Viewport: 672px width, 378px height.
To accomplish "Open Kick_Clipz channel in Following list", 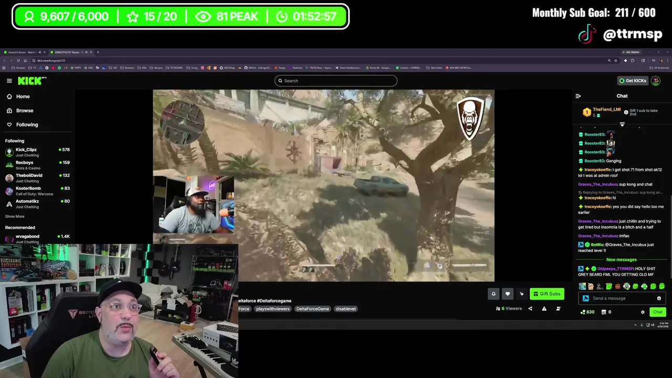I will click(37, 152).
